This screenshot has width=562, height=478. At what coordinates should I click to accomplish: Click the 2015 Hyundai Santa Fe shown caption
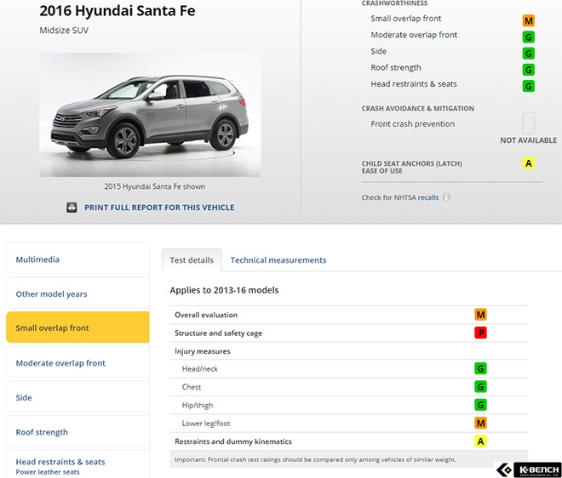[154, 186]
